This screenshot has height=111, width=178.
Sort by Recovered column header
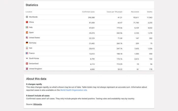click(135, 12)
